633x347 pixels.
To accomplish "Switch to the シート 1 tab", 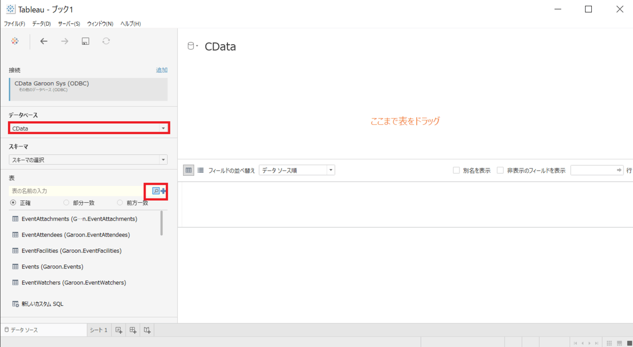I will [99, 330].
